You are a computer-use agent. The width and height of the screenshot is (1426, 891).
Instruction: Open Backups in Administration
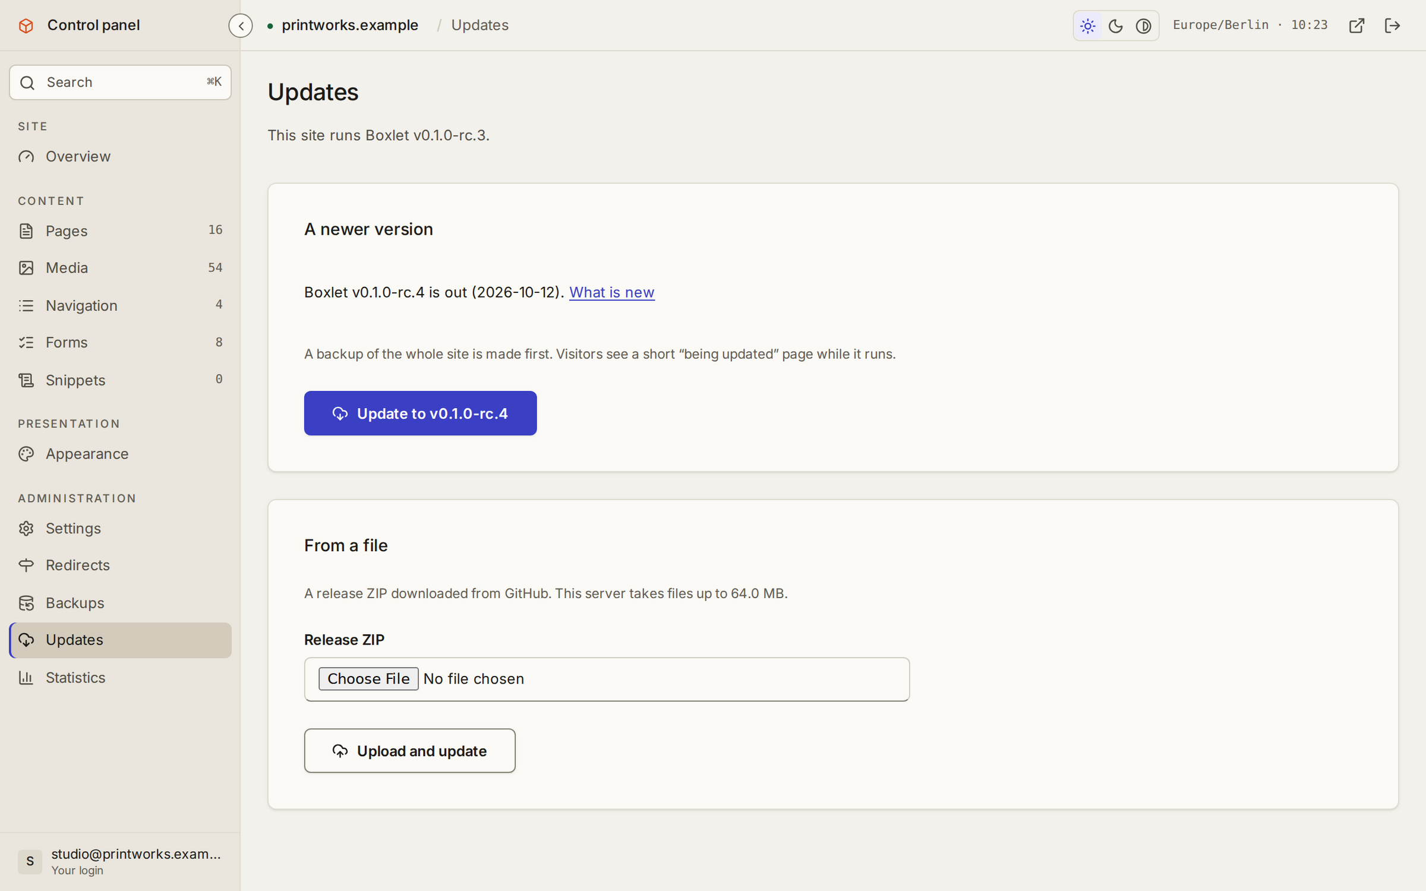click(120, 603)
